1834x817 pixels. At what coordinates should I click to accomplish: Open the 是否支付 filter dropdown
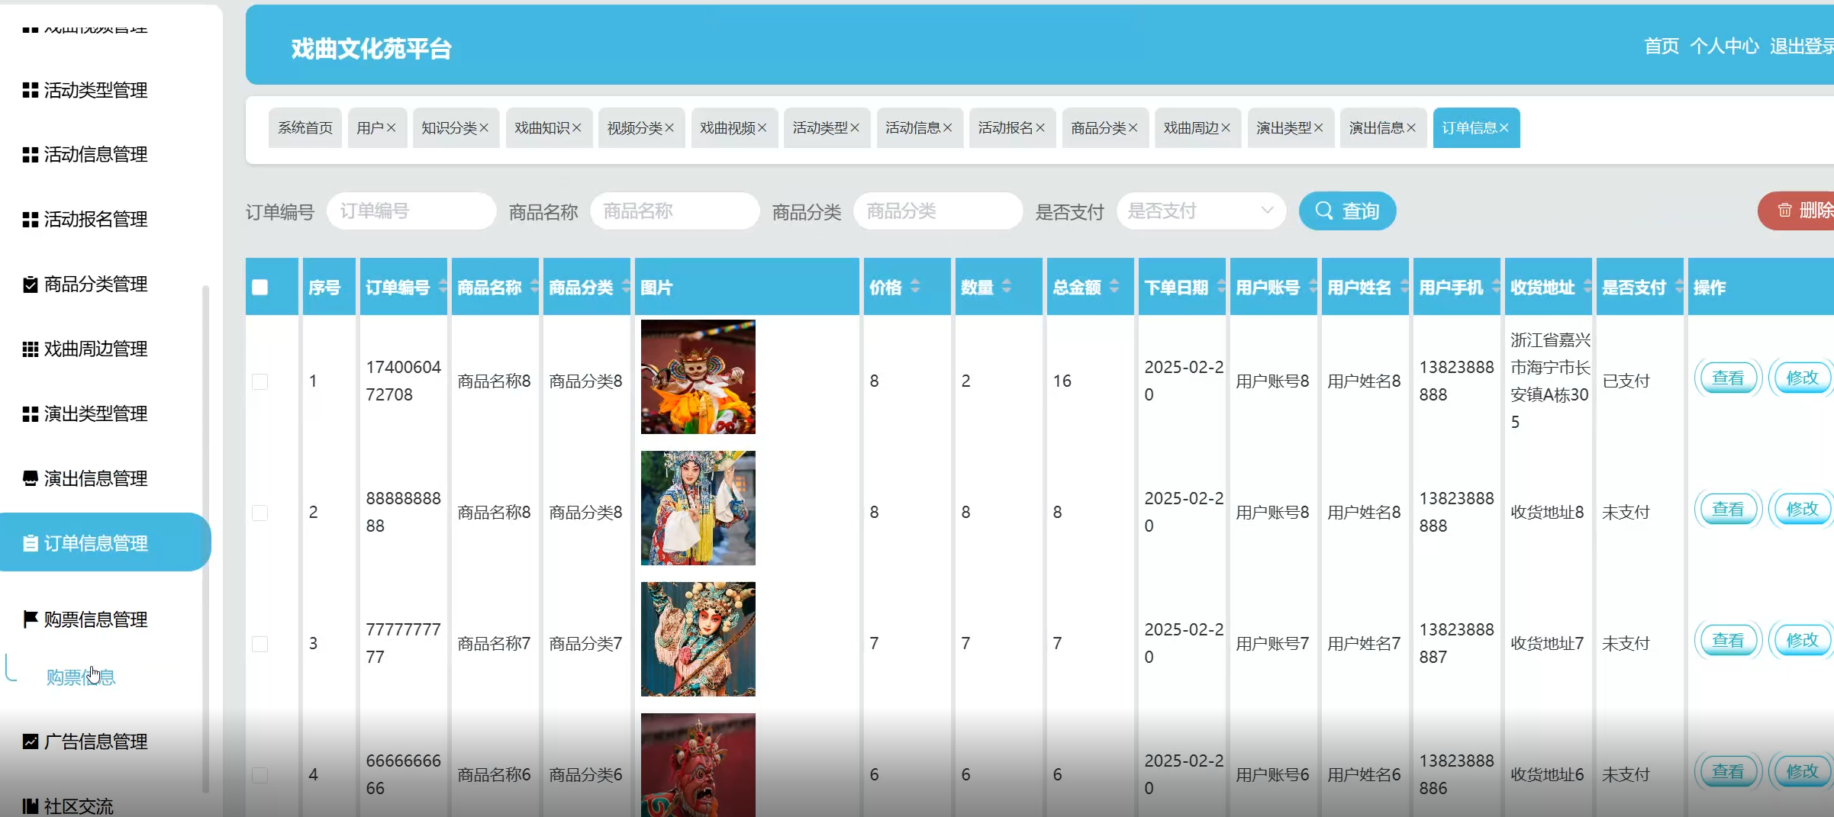[x=1201, y=211]
